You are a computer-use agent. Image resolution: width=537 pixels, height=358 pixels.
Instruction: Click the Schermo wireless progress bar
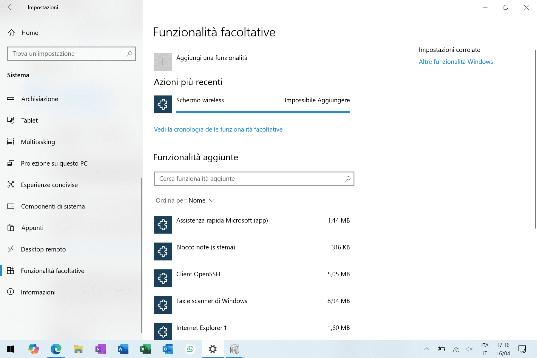pyautogui.click(x=263, y=112)
